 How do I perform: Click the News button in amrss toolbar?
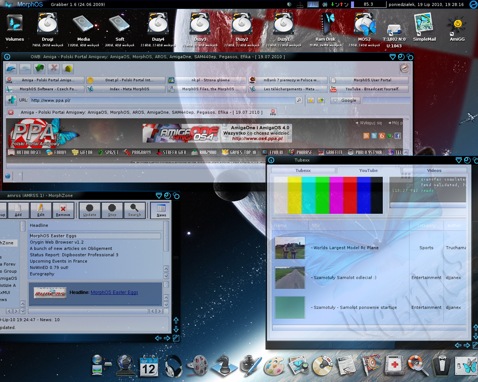tap(161, 210)
